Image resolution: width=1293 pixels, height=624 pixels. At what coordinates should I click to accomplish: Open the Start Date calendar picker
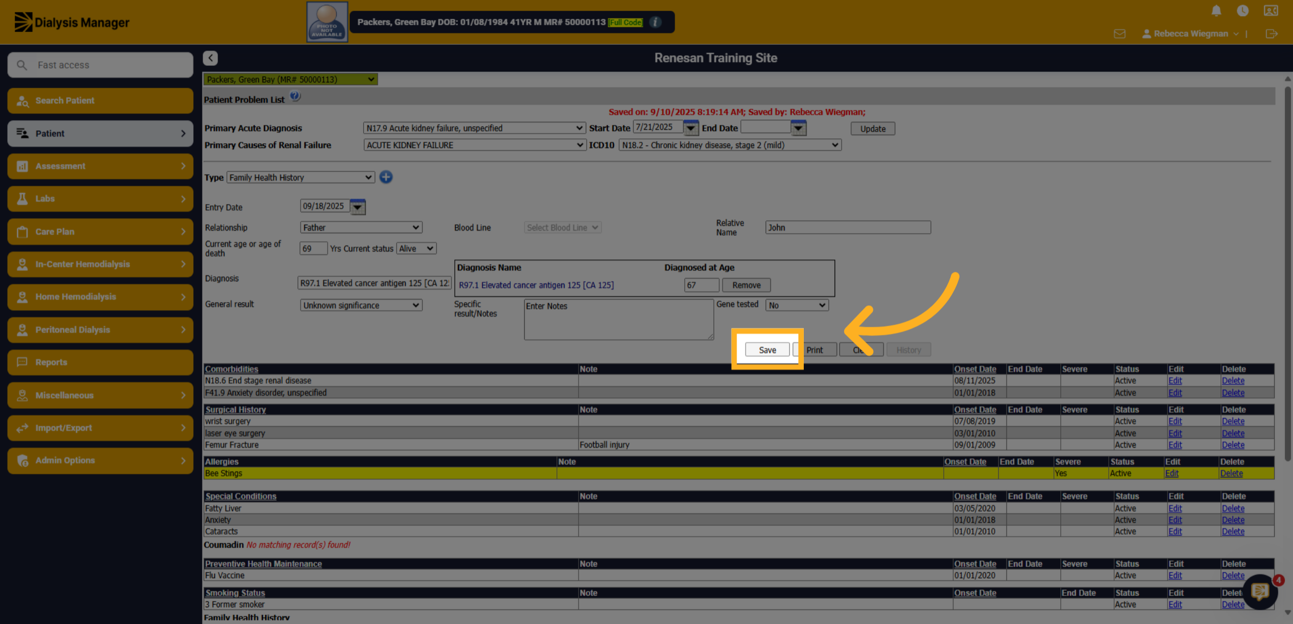point(691,128)
